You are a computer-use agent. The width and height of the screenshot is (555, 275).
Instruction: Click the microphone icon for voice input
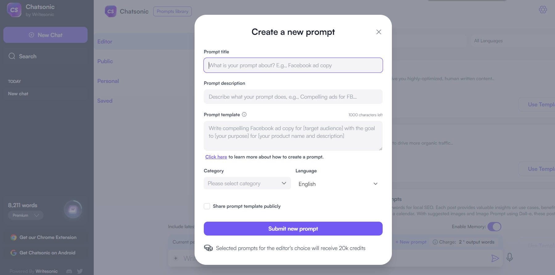(x=509, y=258)
